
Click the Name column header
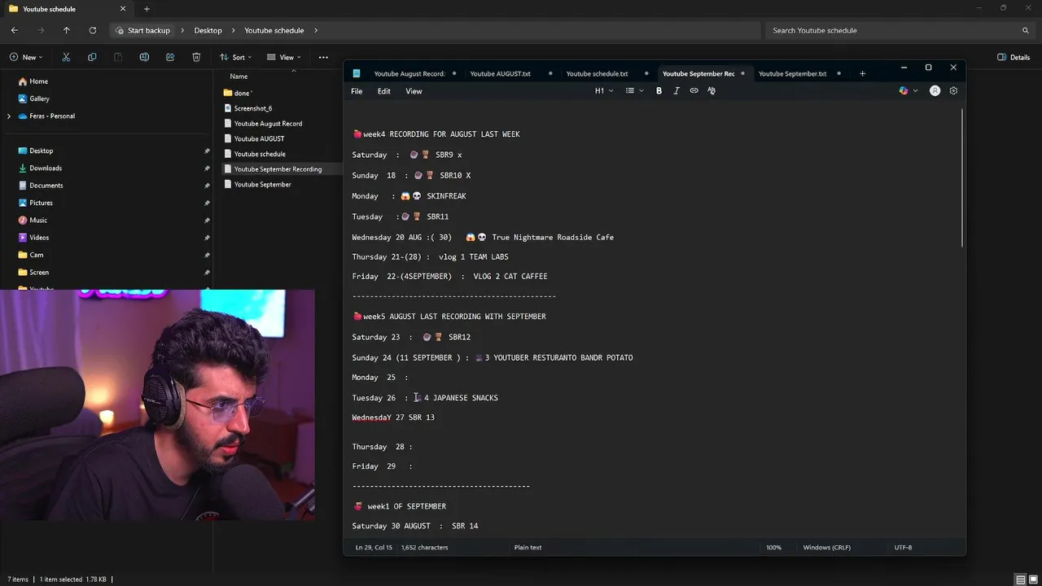(239, 77)
